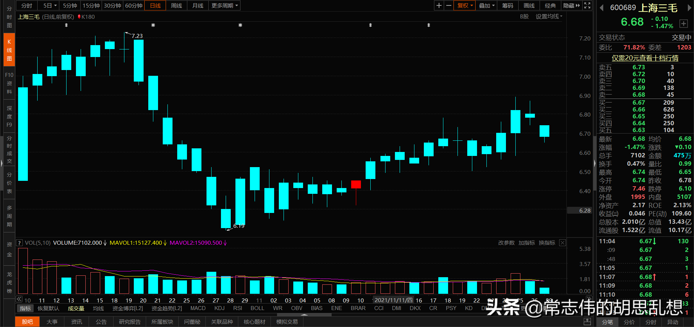
Task: Select the MACD indicator tab
Action: point(198,308)
